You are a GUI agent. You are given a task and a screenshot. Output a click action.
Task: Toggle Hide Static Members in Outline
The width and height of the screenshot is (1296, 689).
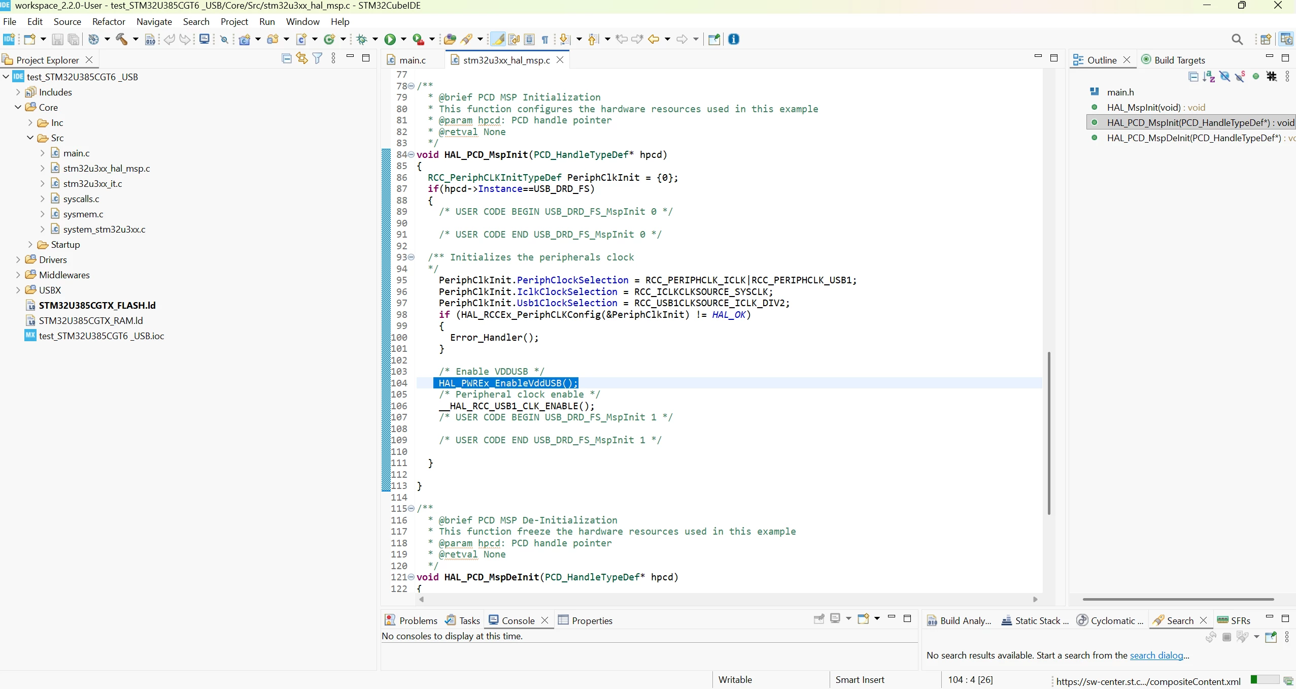(1240, 77)
